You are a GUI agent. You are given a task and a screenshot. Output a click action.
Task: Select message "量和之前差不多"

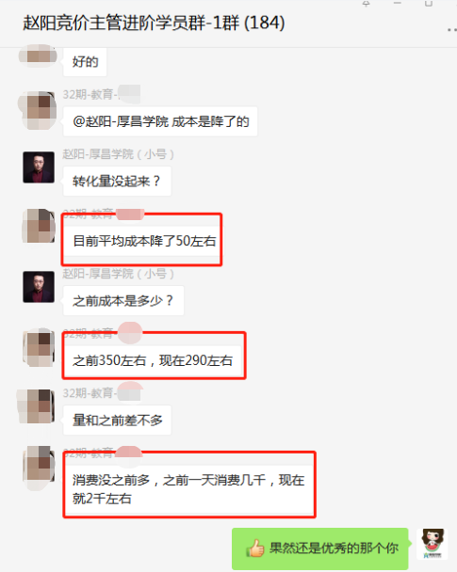click(x=117, y=420)
